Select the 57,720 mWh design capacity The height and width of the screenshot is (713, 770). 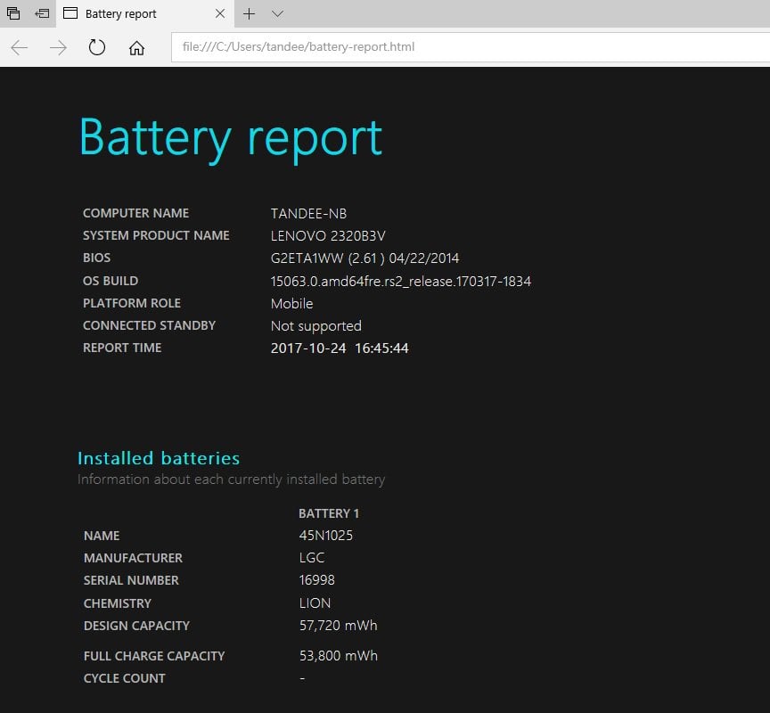coord(339,626)
